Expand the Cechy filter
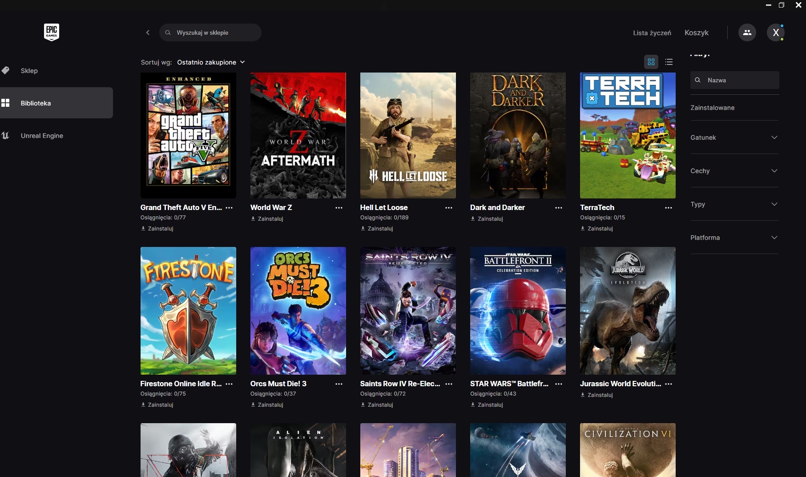The image size is (806, 477). point(734,171)
